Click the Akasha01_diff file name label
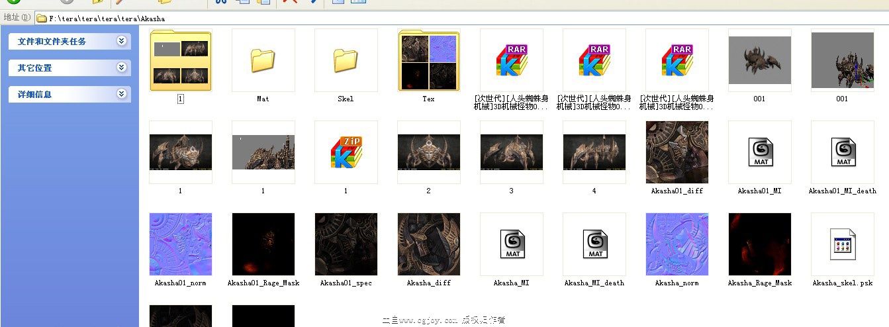The width and height of the screenshot is (889, 327). 677,191
